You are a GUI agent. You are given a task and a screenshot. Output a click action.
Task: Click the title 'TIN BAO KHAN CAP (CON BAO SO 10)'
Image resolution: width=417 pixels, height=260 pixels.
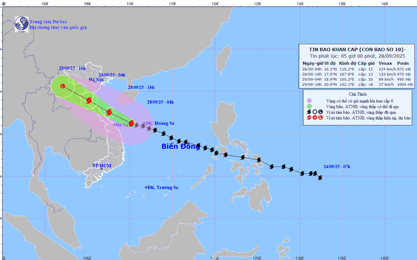tap(357, 50)
